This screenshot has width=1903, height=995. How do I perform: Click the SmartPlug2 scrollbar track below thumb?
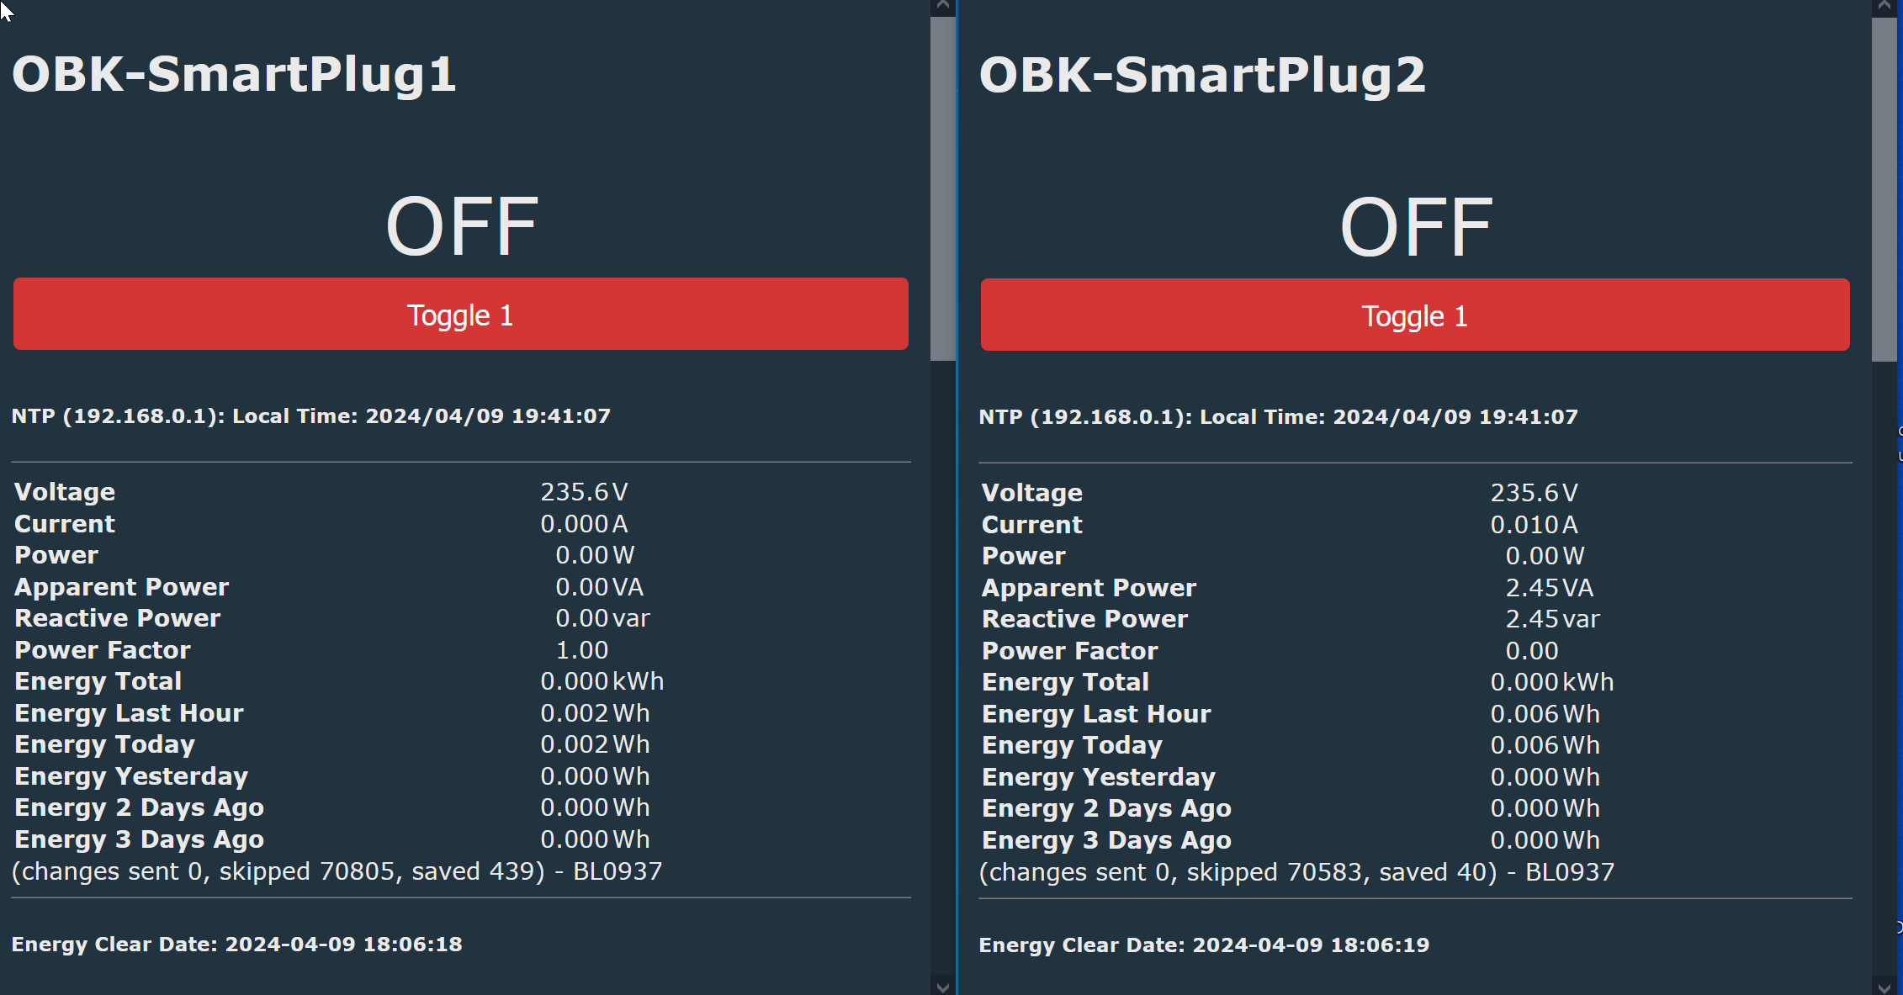click(1884, 669)
